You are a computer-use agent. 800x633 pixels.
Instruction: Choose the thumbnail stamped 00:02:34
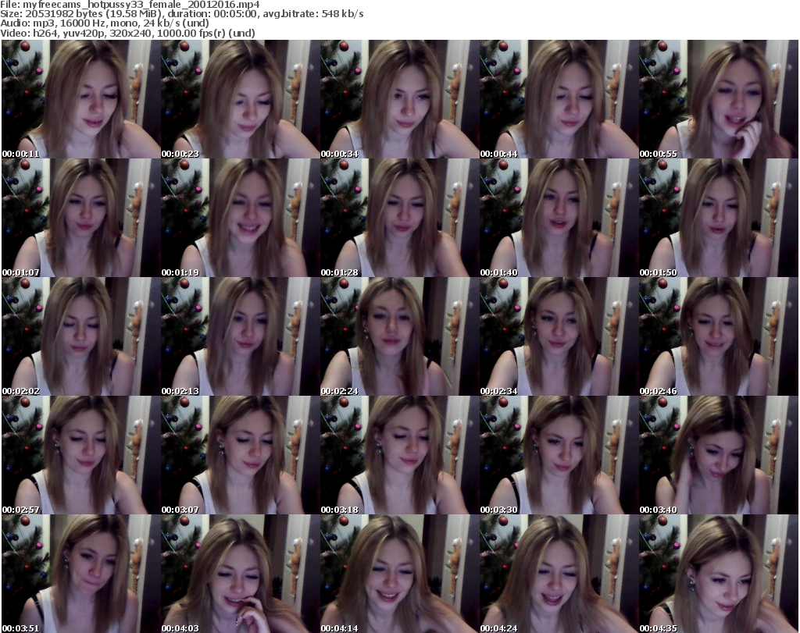click(559, 336)
